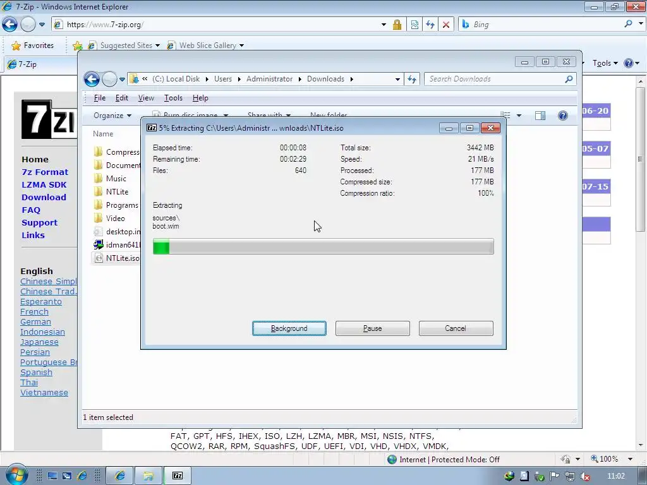
Task: Click the Users breadcrumb in address path
Action: coord(223,79)
